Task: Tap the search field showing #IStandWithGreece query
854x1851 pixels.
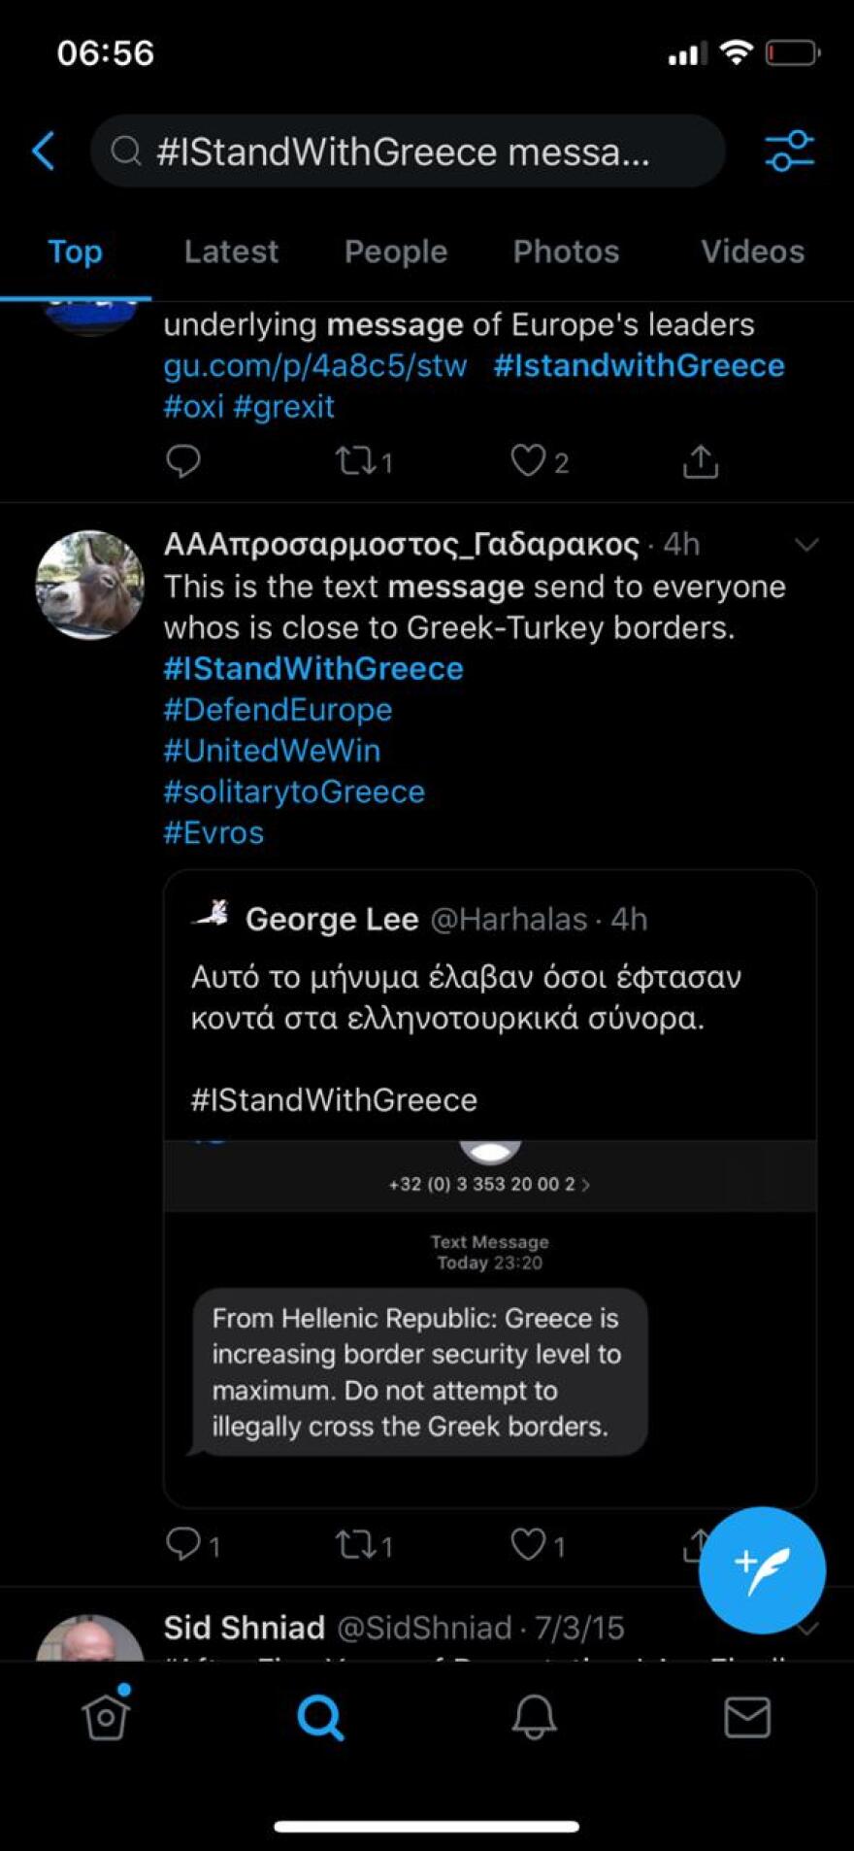Action: (x=407, y=151)
